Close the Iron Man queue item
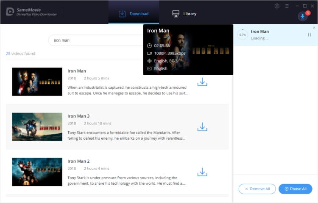318x203 pixels. [314, 28]
